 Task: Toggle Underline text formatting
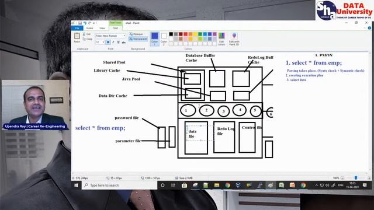pyautogui.click(x=118, y=42)
